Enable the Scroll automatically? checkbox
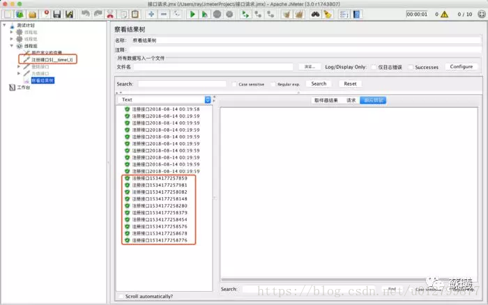Viewport: 488px width, 305px height. tap(121, 296)
